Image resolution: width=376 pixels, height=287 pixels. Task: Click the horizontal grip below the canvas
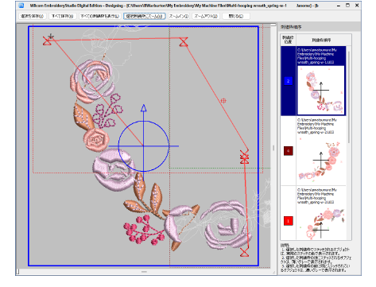[144, 272]
